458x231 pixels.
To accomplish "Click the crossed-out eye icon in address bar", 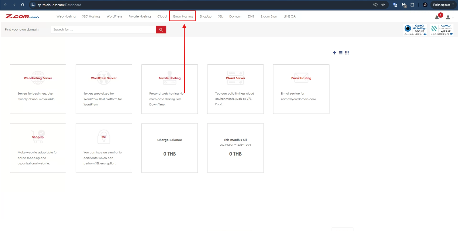I will (x=375, y=5).
